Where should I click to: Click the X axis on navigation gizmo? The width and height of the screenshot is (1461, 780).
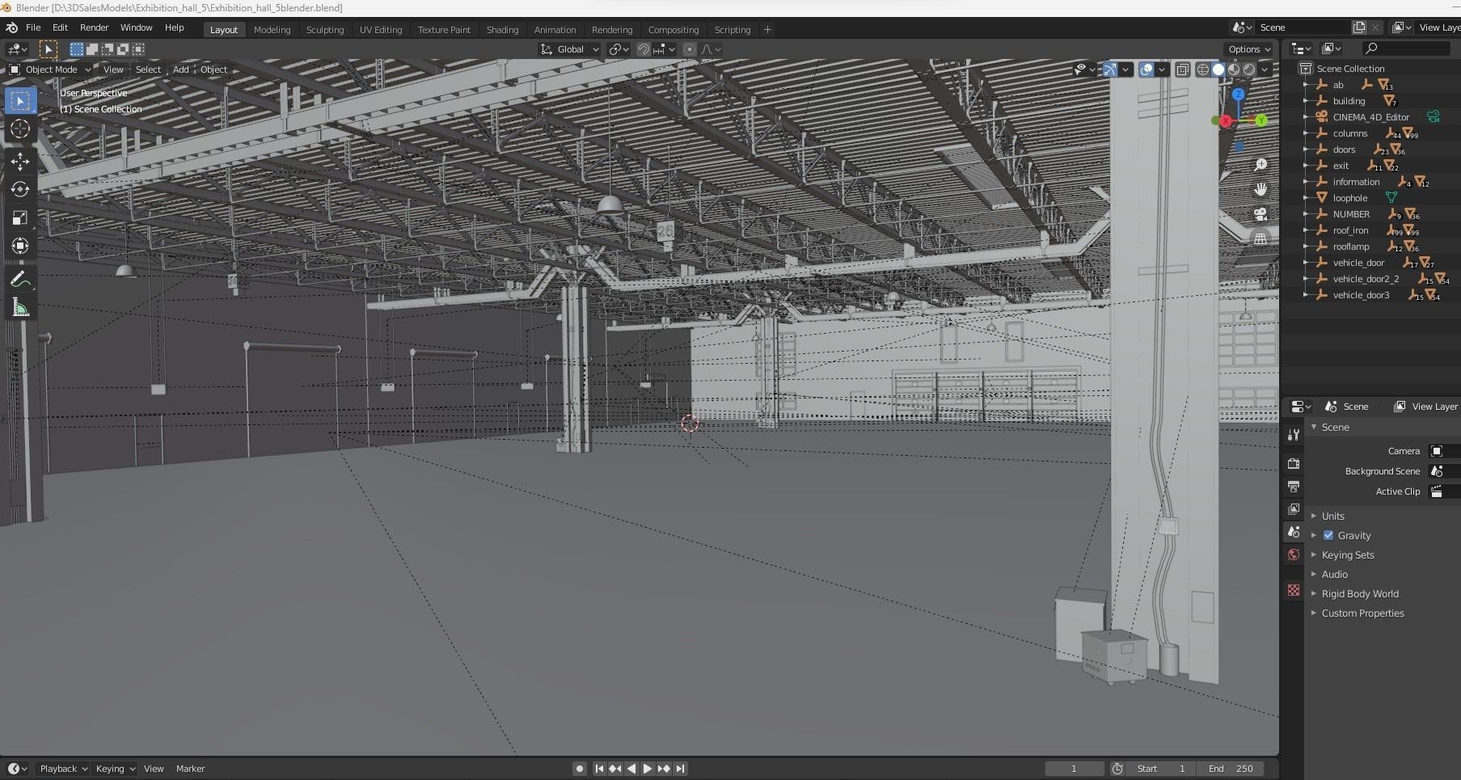pos(1226,121)
